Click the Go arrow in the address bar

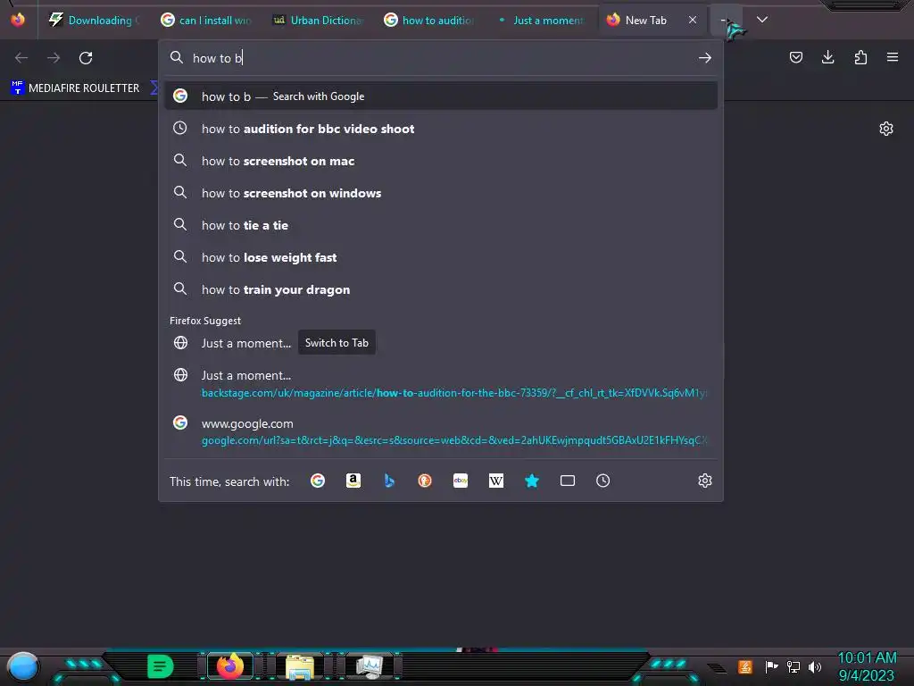click(x=705, y=58)
